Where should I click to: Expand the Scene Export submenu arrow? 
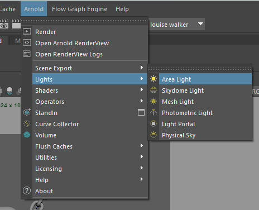point(142,68)
